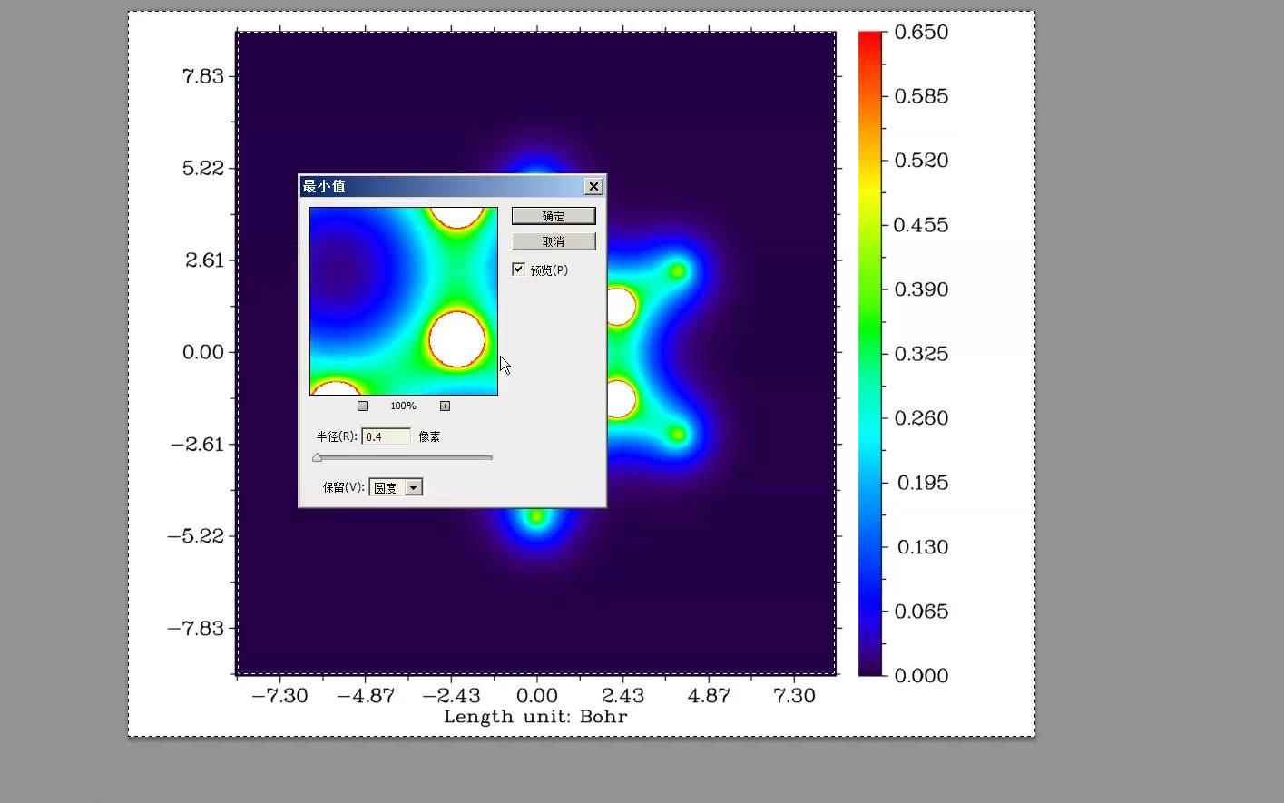Toggle the 预览(P) checkbox
Viewport: 1284px width, 803px height.
pos(519,269)
